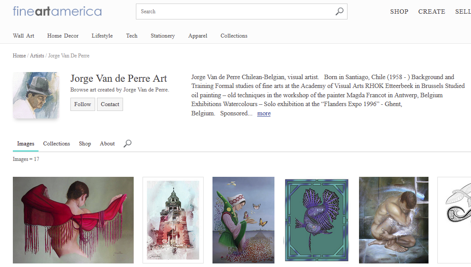Open the Wall Art category
Image resolution: width=471 pixels, height=267 pixels.
23,36
